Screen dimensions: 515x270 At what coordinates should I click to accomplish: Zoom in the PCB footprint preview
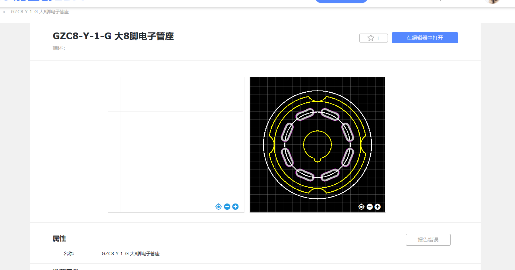pos(377,207)
